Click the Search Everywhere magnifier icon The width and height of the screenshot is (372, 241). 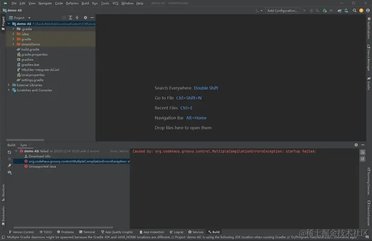tap(354, 11)
